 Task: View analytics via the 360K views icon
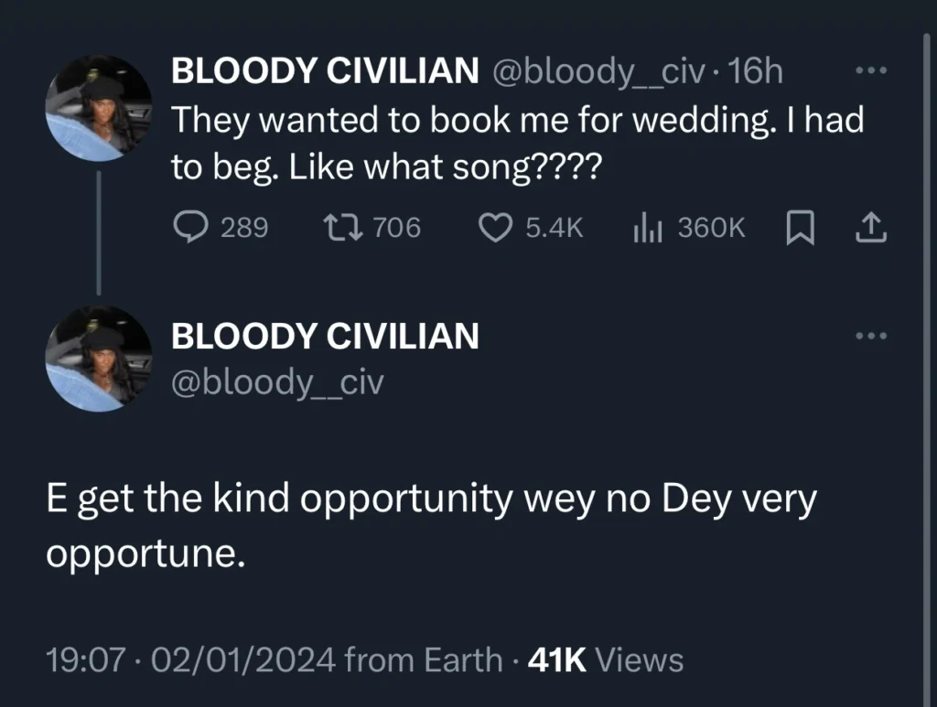point(649,228)
